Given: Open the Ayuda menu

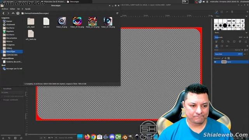Looking at the screenshot, I should tap(28, 9).
